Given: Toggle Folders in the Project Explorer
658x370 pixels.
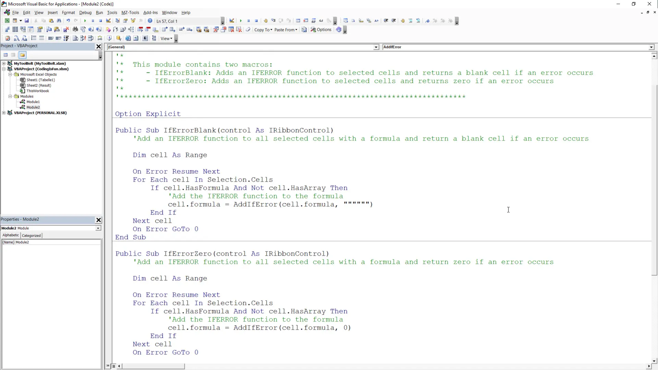Looking at the screenshot, I should (x=22, y=55).
